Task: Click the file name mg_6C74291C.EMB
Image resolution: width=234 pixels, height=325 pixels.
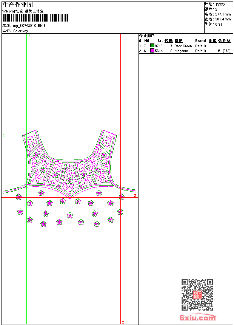Action: point(29,26)
